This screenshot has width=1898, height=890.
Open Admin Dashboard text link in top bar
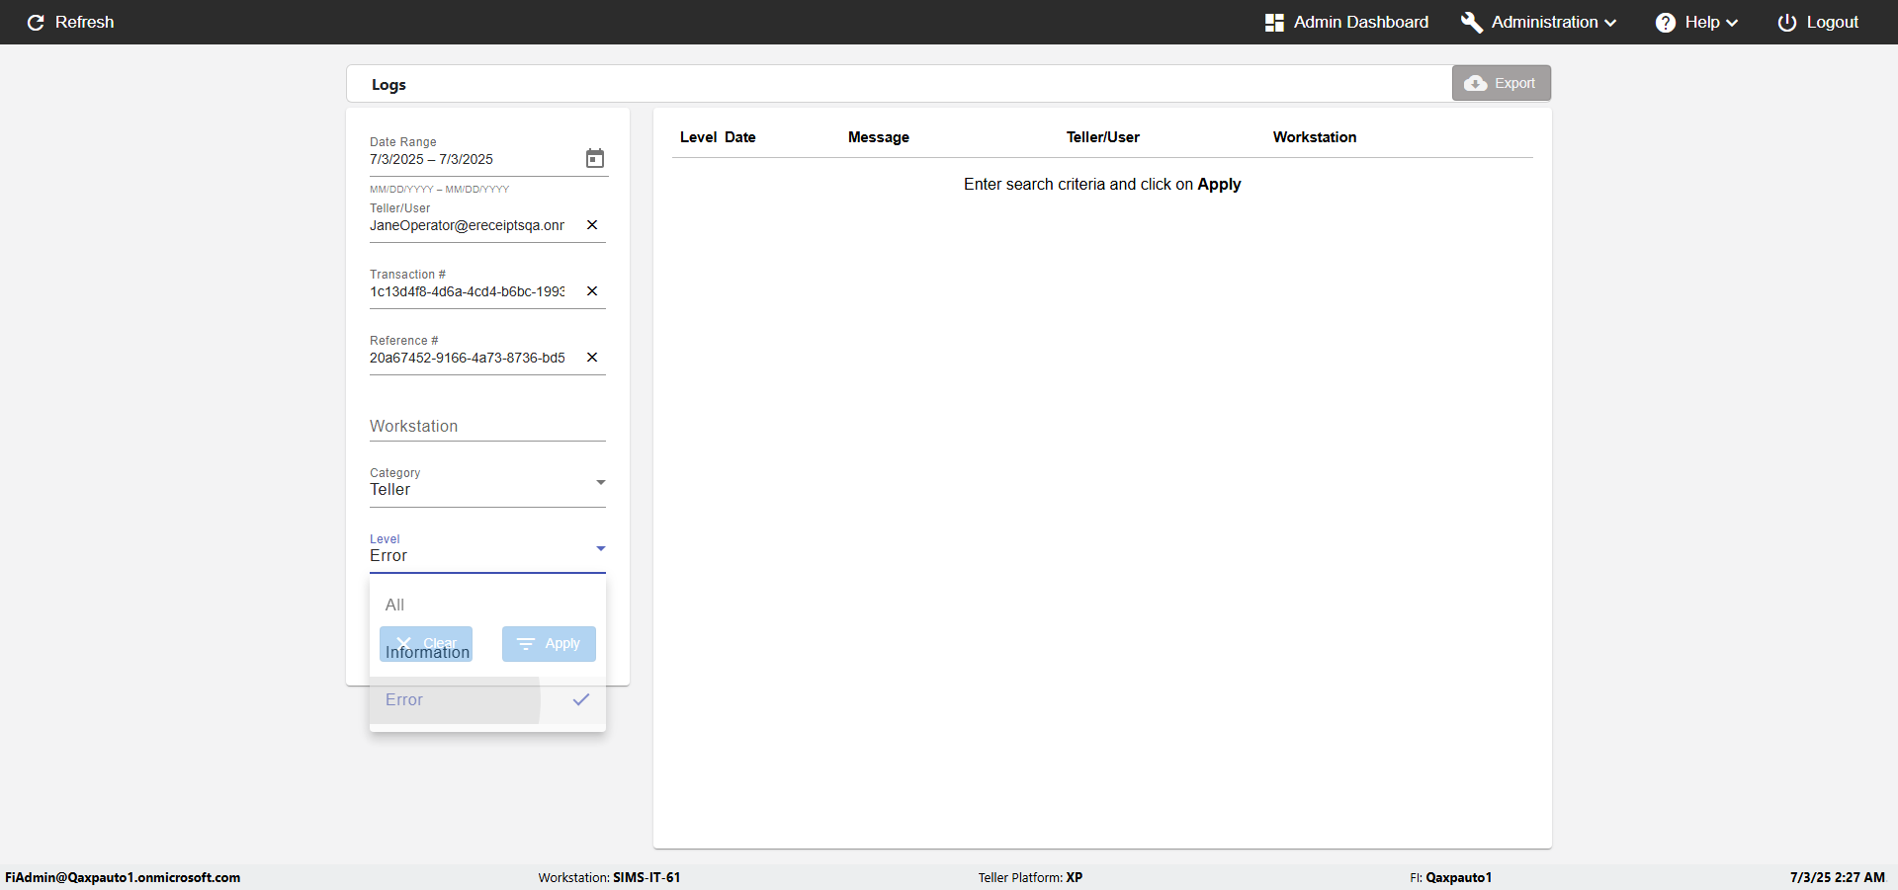pos(1361,22)
